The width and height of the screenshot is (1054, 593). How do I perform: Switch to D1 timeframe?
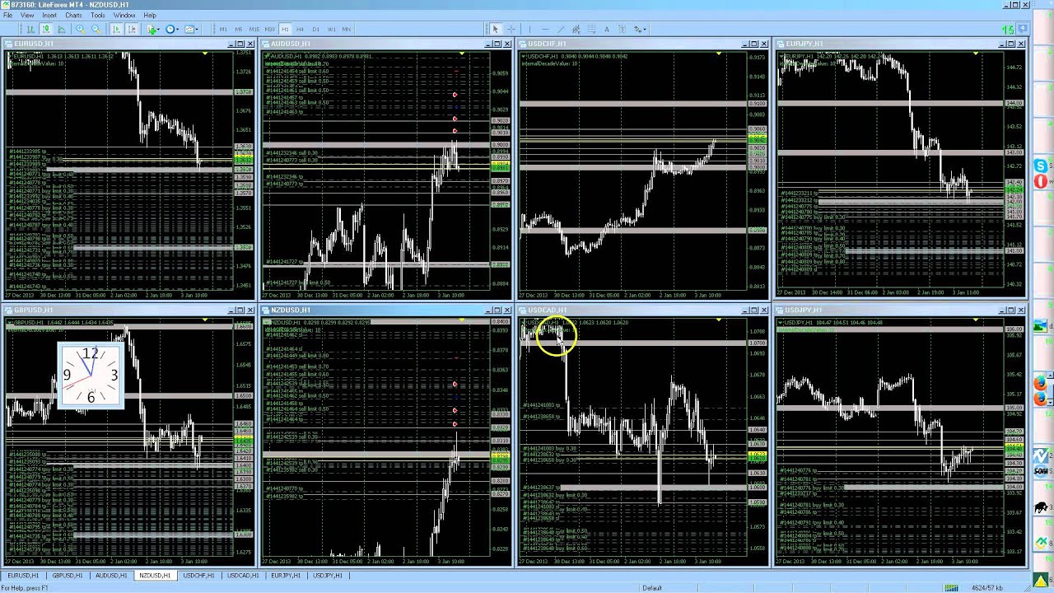click(x=315, y=29)
